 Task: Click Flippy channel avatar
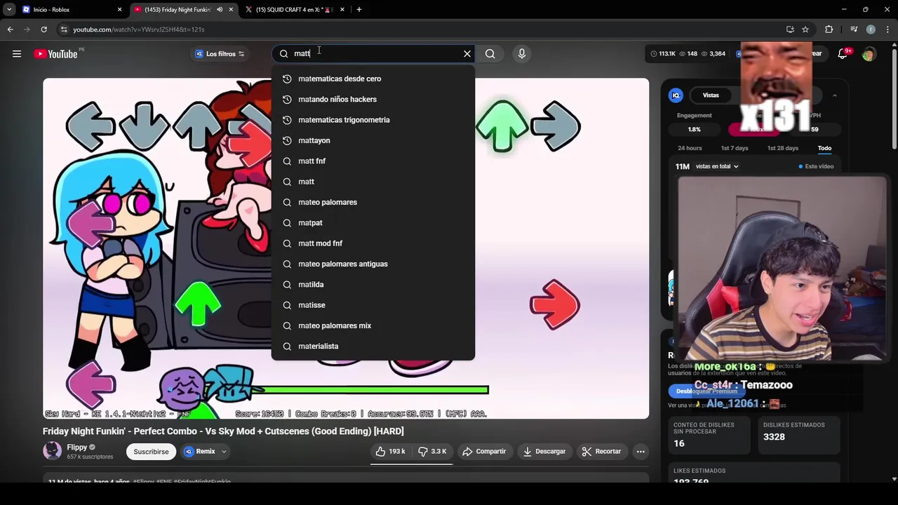[x=53, y=451]
